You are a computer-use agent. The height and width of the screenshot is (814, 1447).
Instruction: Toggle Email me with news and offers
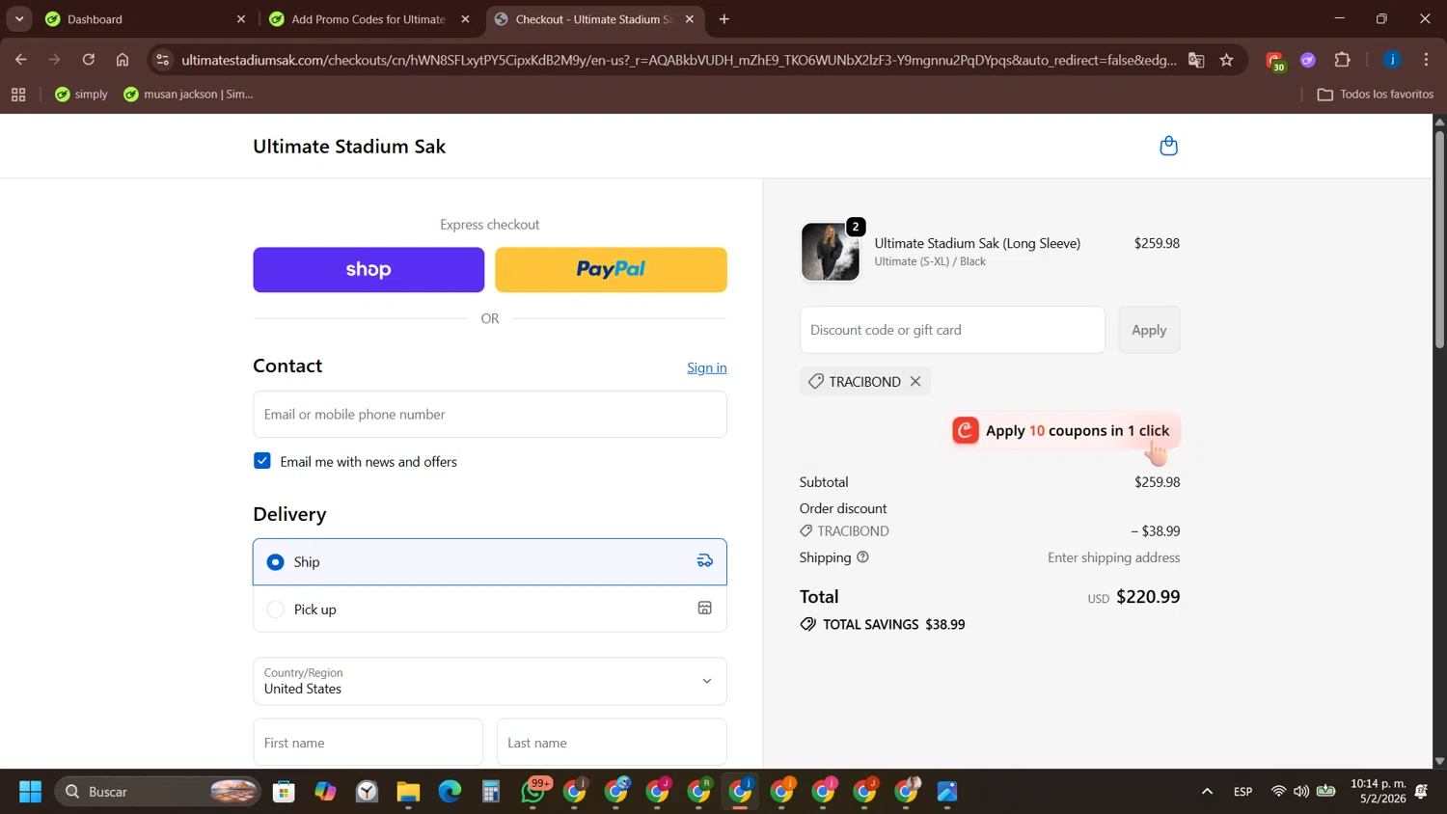(262, 461)
